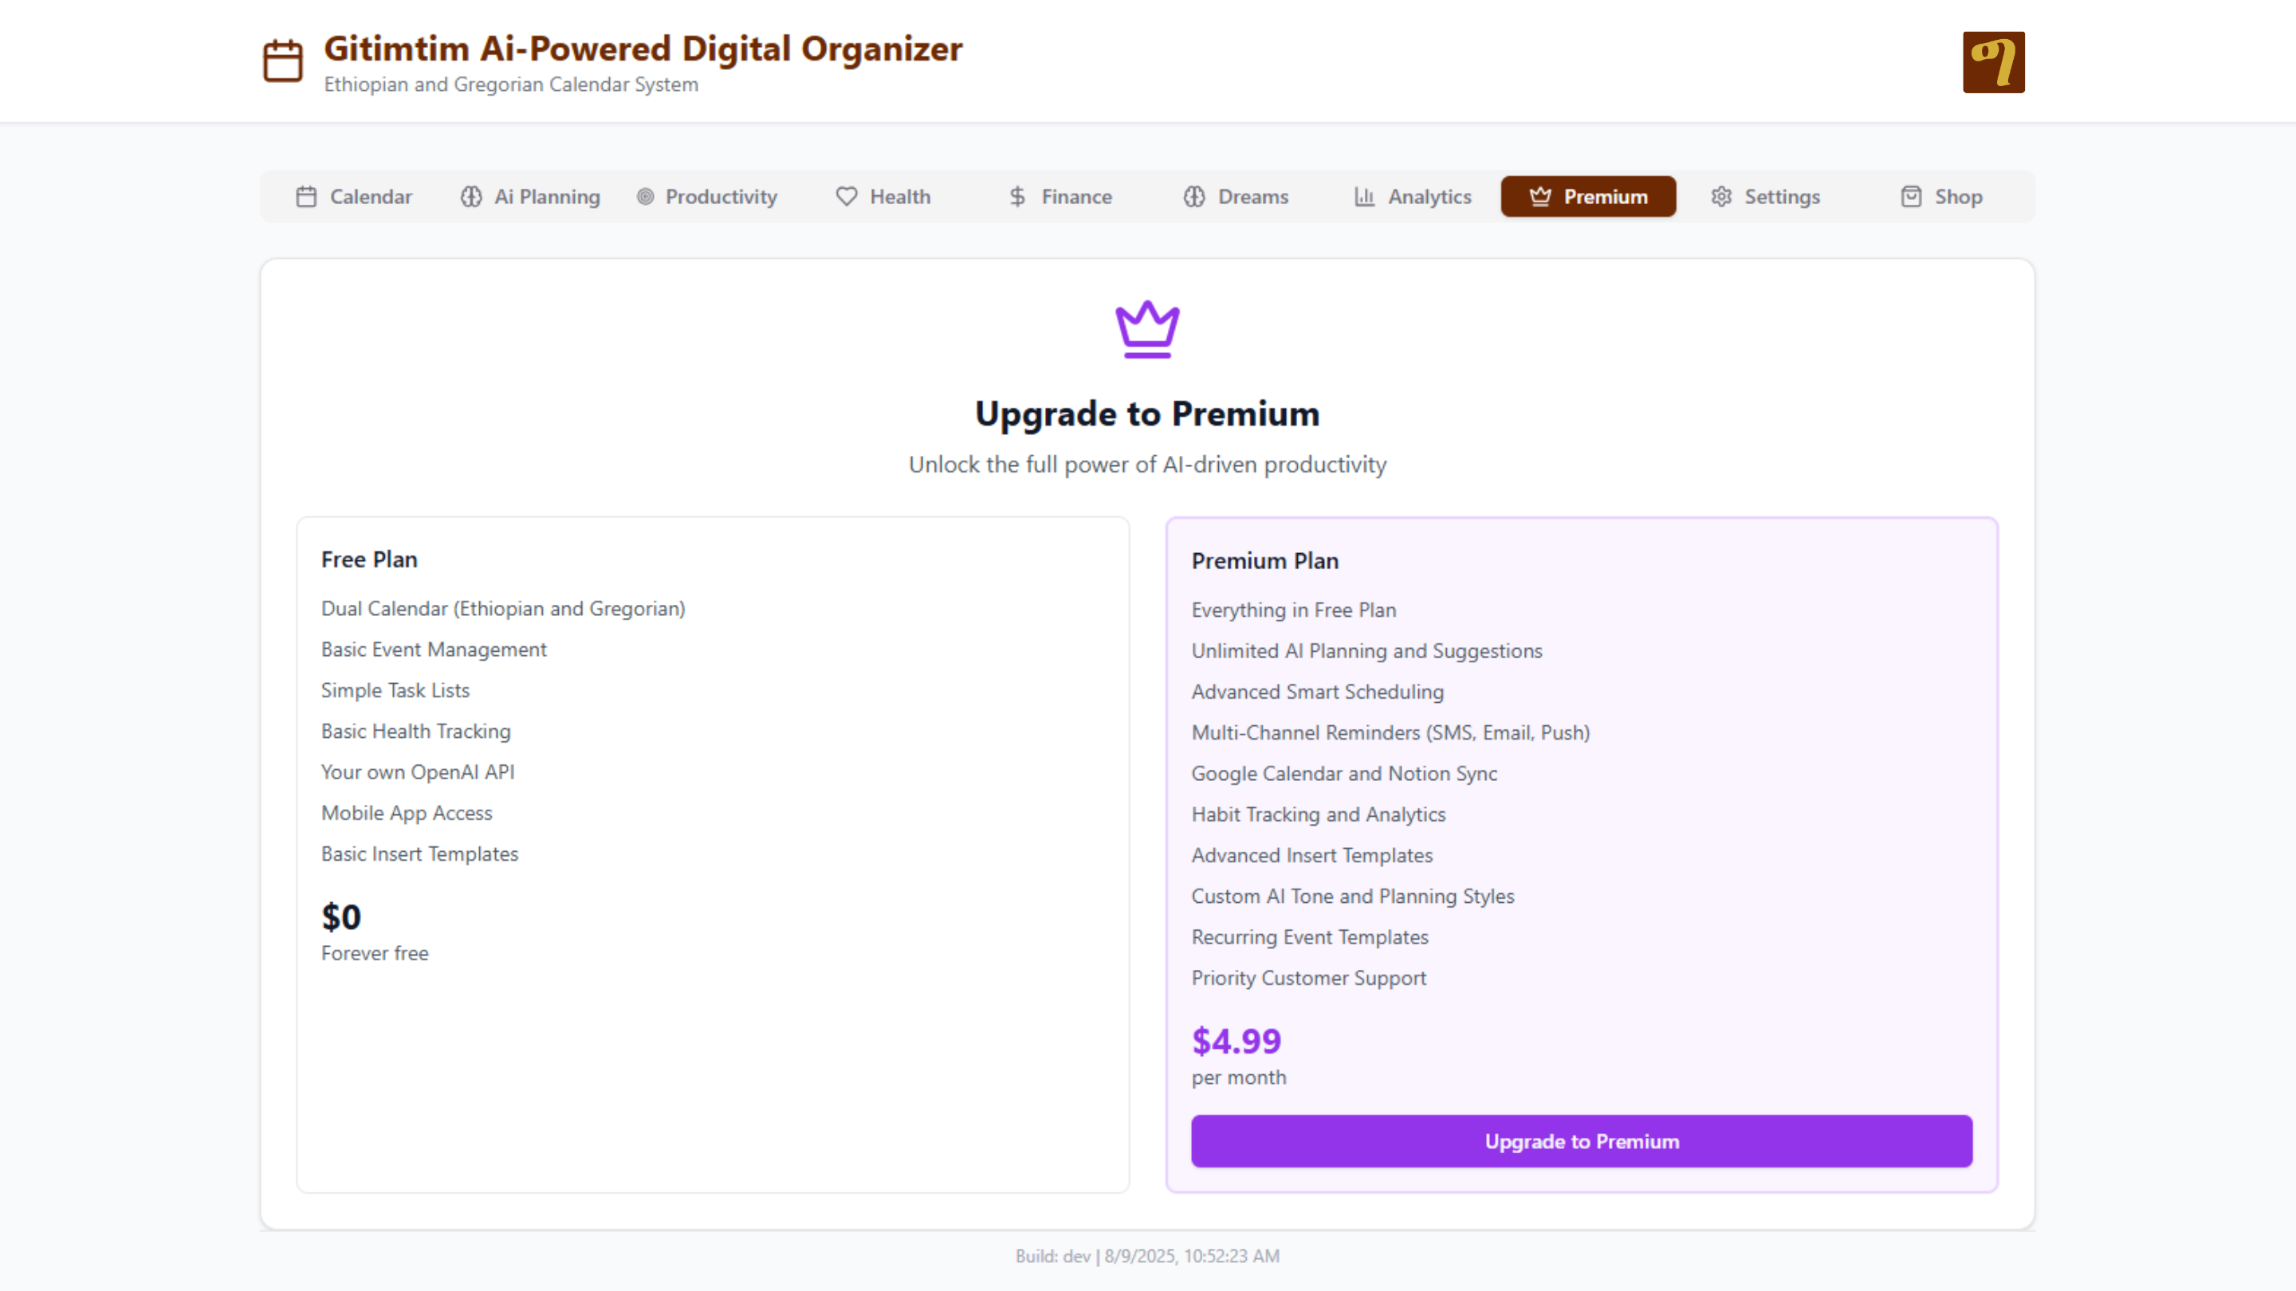Click the dollar sign icon beside Finance
Viewport: 2296px width, 1291px height.
(1017, 197)
